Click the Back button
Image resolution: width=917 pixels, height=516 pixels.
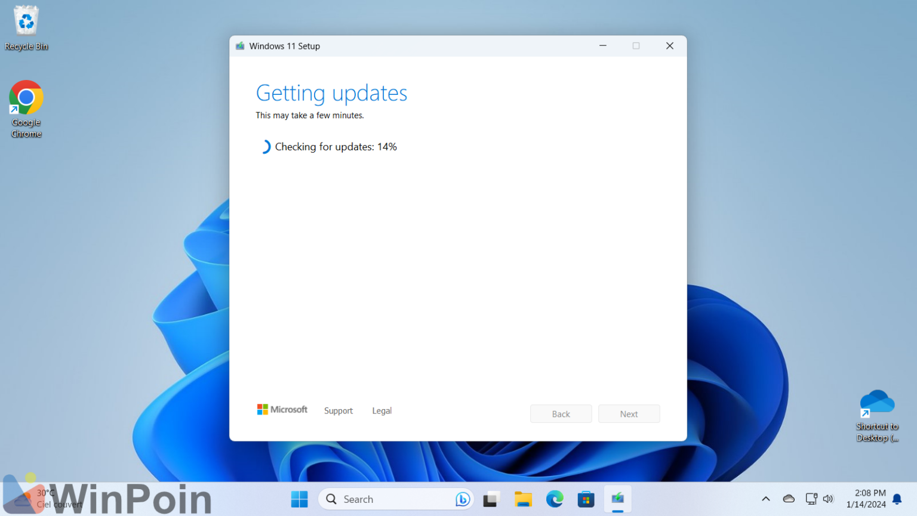[561, 414]
